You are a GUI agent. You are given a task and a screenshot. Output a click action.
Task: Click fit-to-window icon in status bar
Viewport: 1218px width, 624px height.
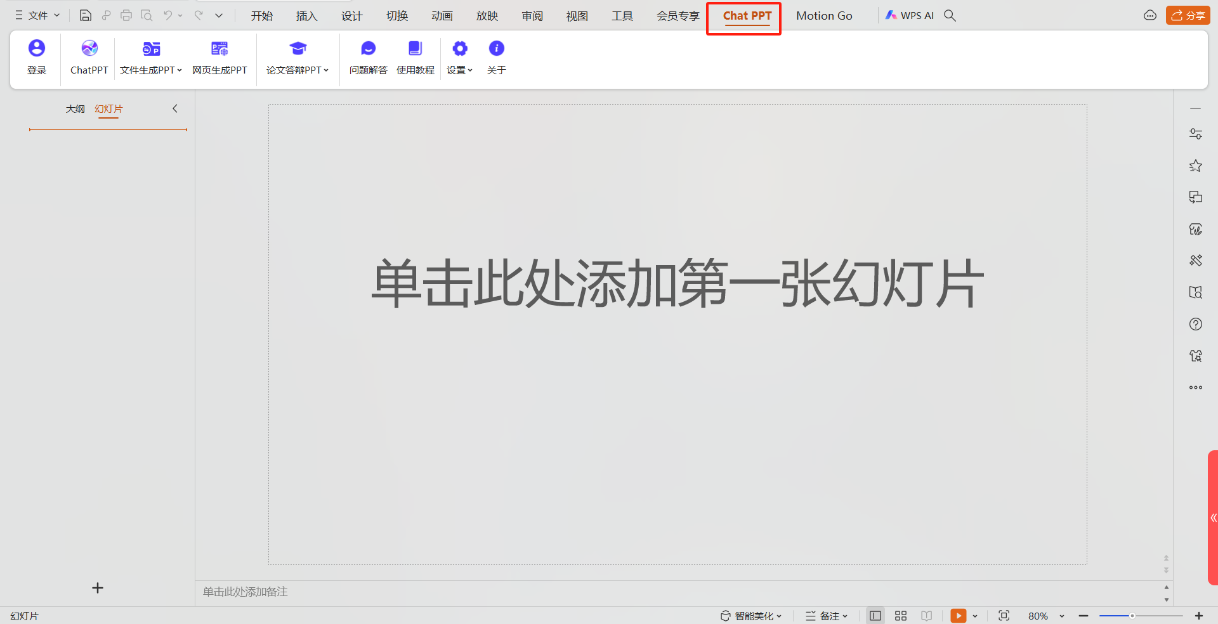click(x=1004, y=616)
